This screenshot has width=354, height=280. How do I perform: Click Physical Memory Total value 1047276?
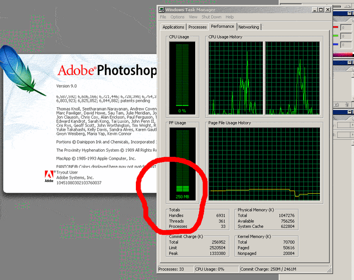click(286, 216)
